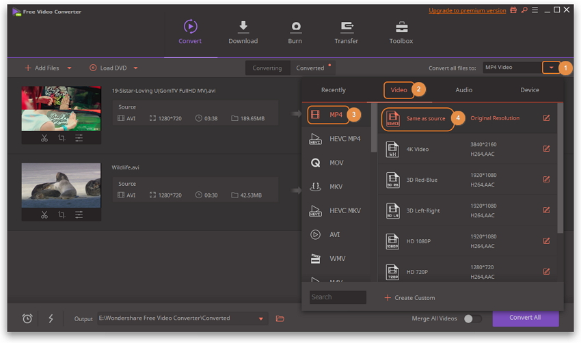Edit the 4K Video preset
The image size is (581, 343).
tap(546, 149)
